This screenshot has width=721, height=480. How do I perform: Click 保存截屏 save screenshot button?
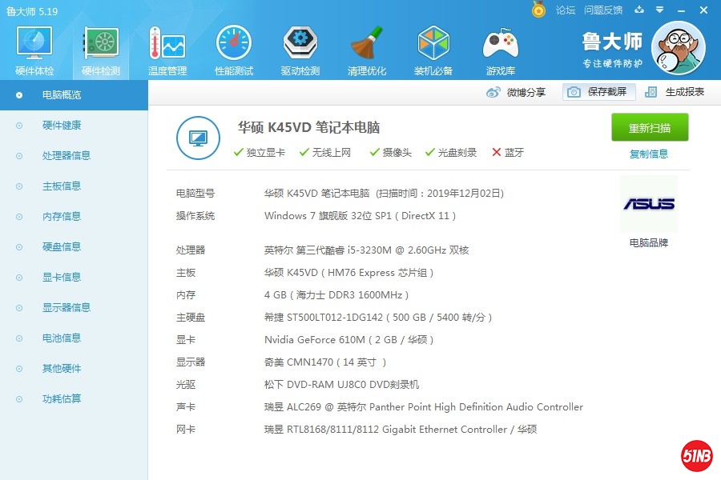coord(598,92)
